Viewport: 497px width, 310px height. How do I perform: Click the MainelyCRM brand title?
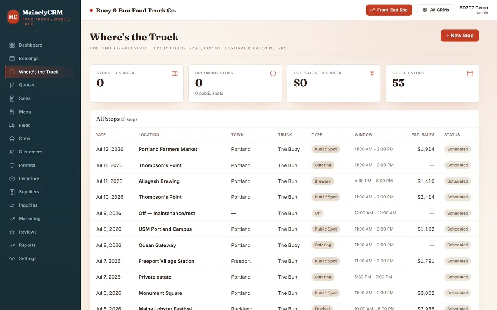(42, 12)
